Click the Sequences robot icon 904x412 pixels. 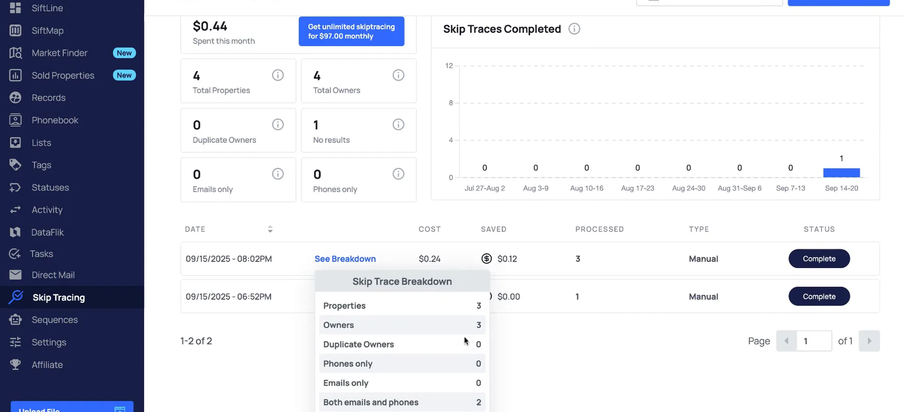click(x=16, y=320)
